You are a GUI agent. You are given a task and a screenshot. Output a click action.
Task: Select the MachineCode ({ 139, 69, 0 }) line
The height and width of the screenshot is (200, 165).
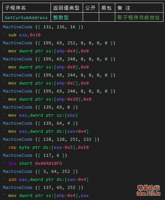pos(40,107)
